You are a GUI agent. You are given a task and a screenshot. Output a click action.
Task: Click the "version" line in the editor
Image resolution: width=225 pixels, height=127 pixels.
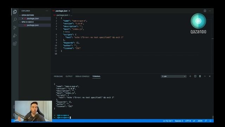tap(73, 24)
